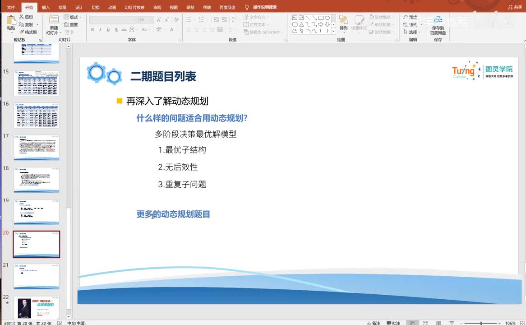
Task: Switch to the Design (设计) tab
Action: pyautogui.click(x=79, y=7)
